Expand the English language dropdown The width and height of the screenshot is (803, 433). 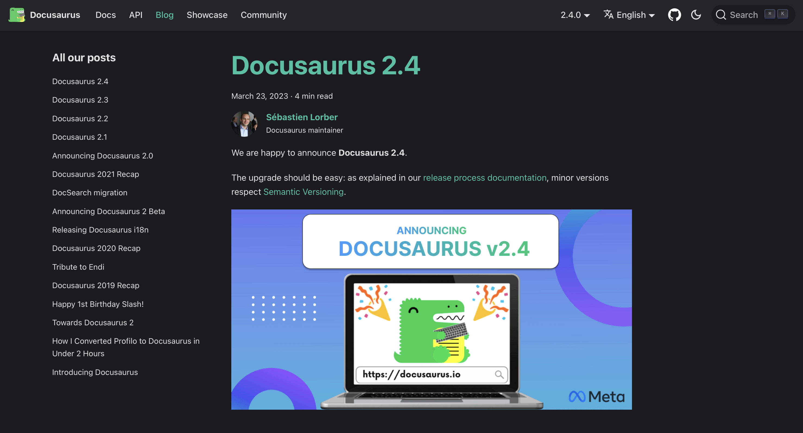(630, 15)
